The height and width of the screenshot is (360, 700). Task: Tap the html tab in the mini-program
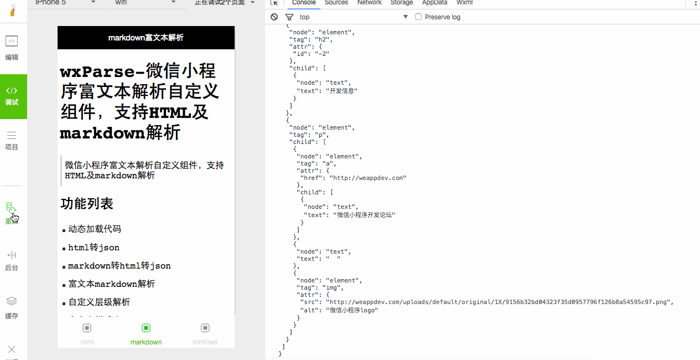[87, 332]
